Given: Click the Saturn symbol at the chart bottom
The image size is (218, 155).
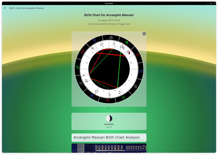Looking at the screenshot, I should 110,95.
